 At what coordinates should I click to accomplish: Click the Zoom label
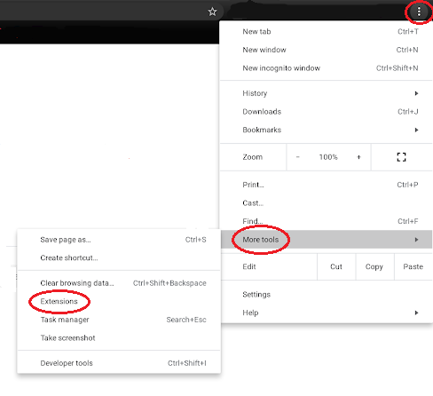pos(253,157)
